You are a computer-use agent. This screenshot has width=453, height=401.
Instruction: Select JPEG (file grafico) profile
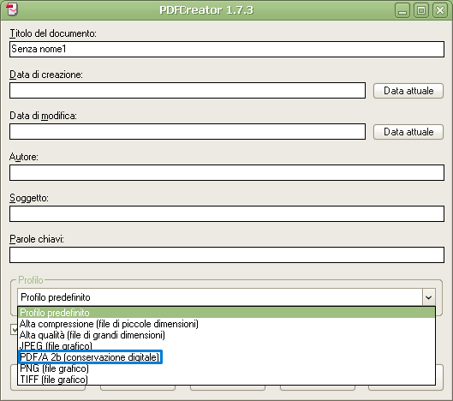[x=226, y=346]
